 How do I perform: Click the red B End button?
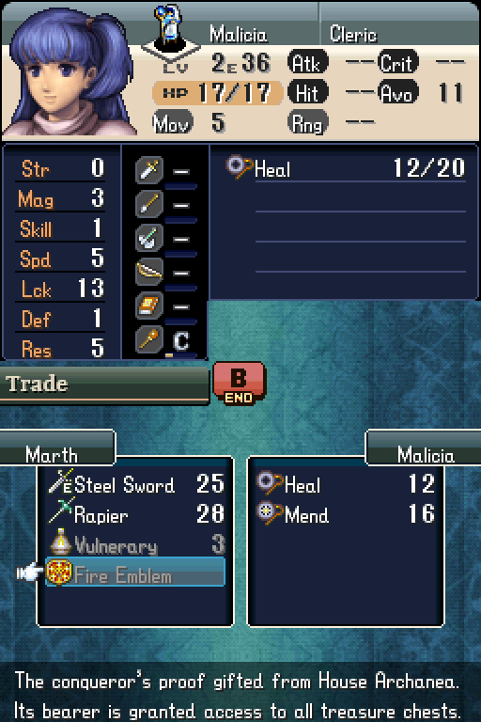point(239,384)
